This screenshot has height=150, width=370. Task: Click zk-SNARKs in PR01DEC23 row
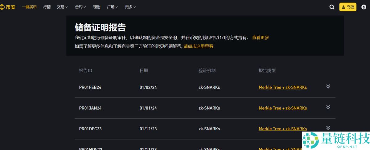pyautogui.click(x=209, y=129)
